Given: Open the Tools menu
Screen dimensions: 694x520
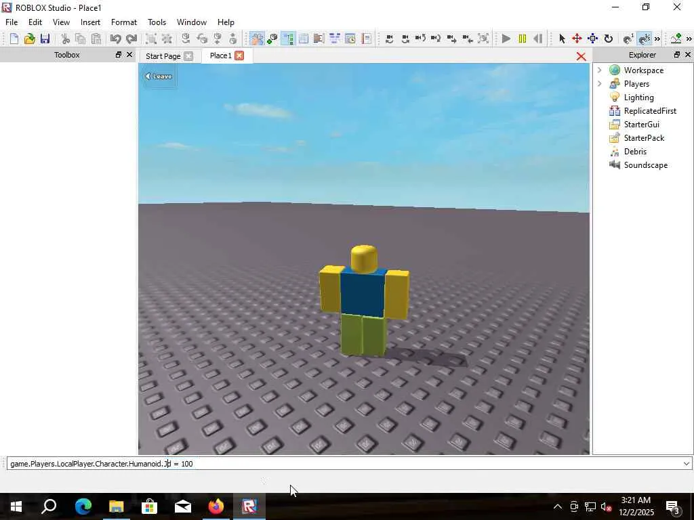Looking at the screenshot, I should pyautogui.click(x=157, y=22).
